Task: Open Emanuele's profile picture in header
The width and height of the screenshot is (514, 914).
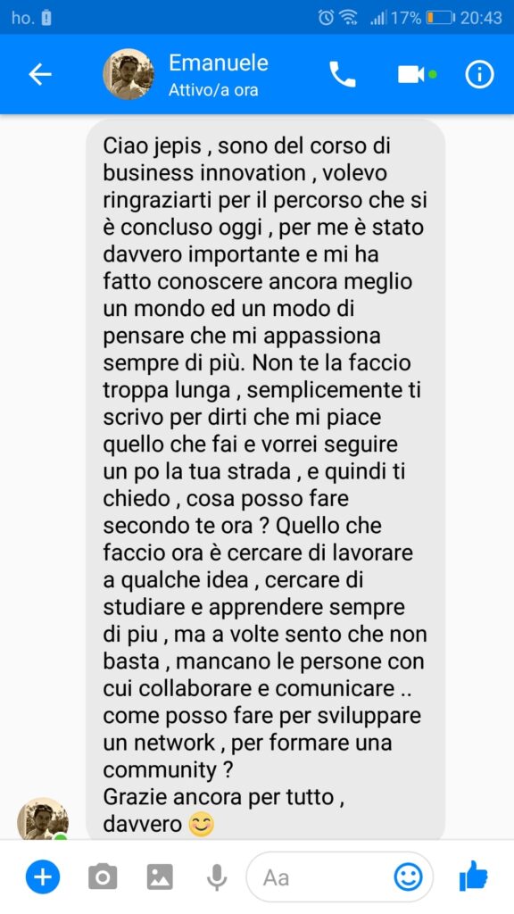Action: coord(128,74)
